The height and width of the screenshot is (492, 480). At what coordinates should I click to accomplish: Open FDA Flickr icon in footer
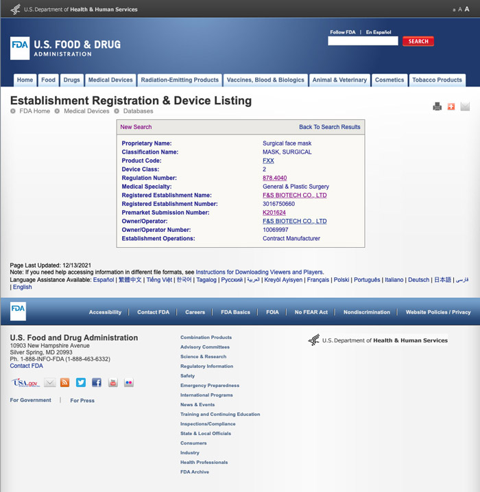click(x=129, y=382)
